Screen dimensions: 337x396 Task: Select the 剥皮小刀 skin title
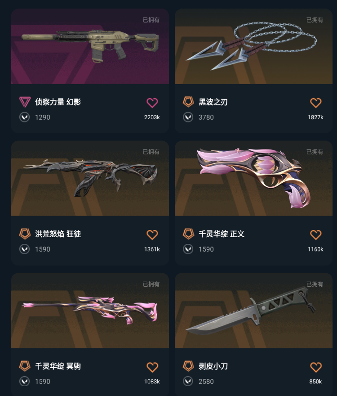[213, 366]
